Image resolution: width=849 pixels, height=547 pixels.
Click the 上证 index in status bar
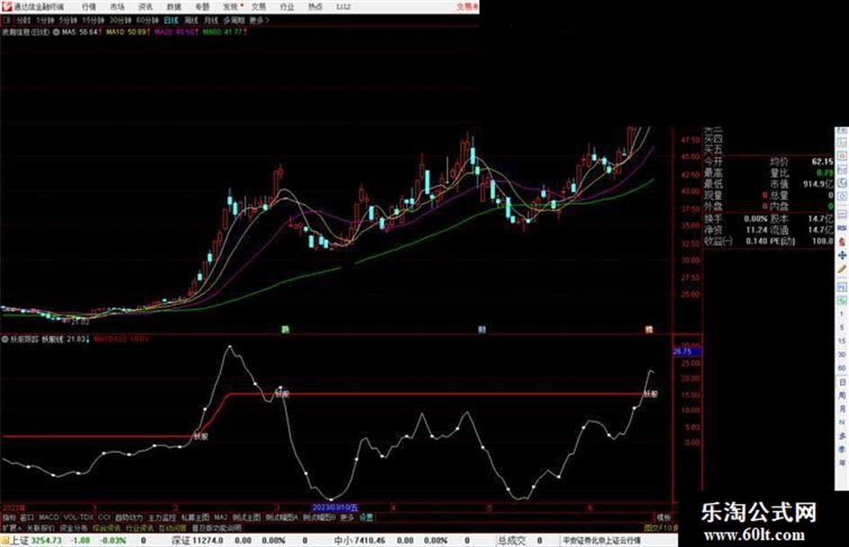click(19, 540)
